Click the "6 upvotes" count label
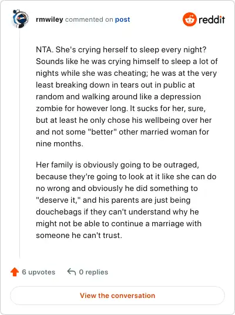The width and height of the screenshot is (235, 315). point(39,272)
